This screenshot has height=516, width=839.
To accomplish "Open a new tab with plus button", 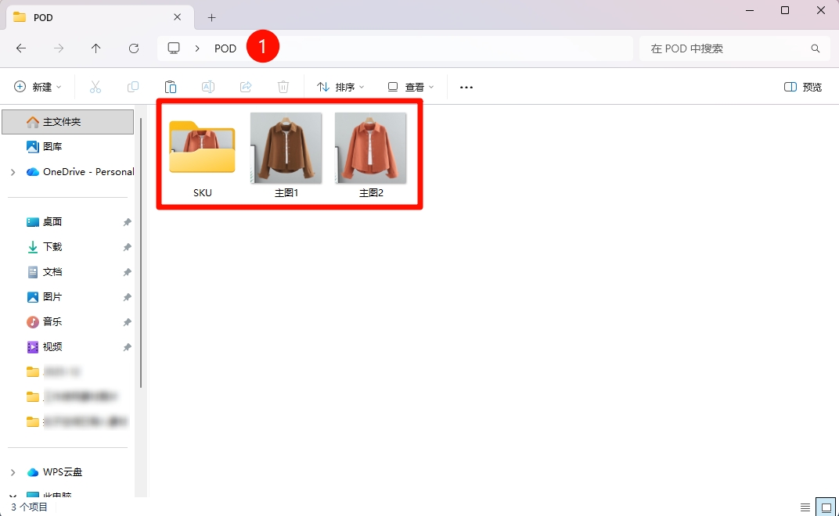I will (x=211, y=17).
